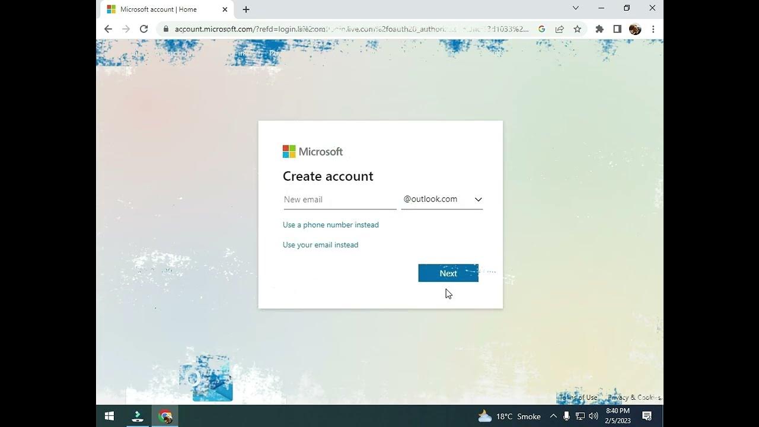Open Chrome three-dot menu
The height and width of the screenshot is (427, 759).
click(x=653, y=29)
